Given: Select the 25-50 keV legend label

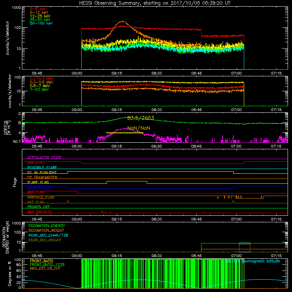Looking at the screenshot, I should 40,20.
